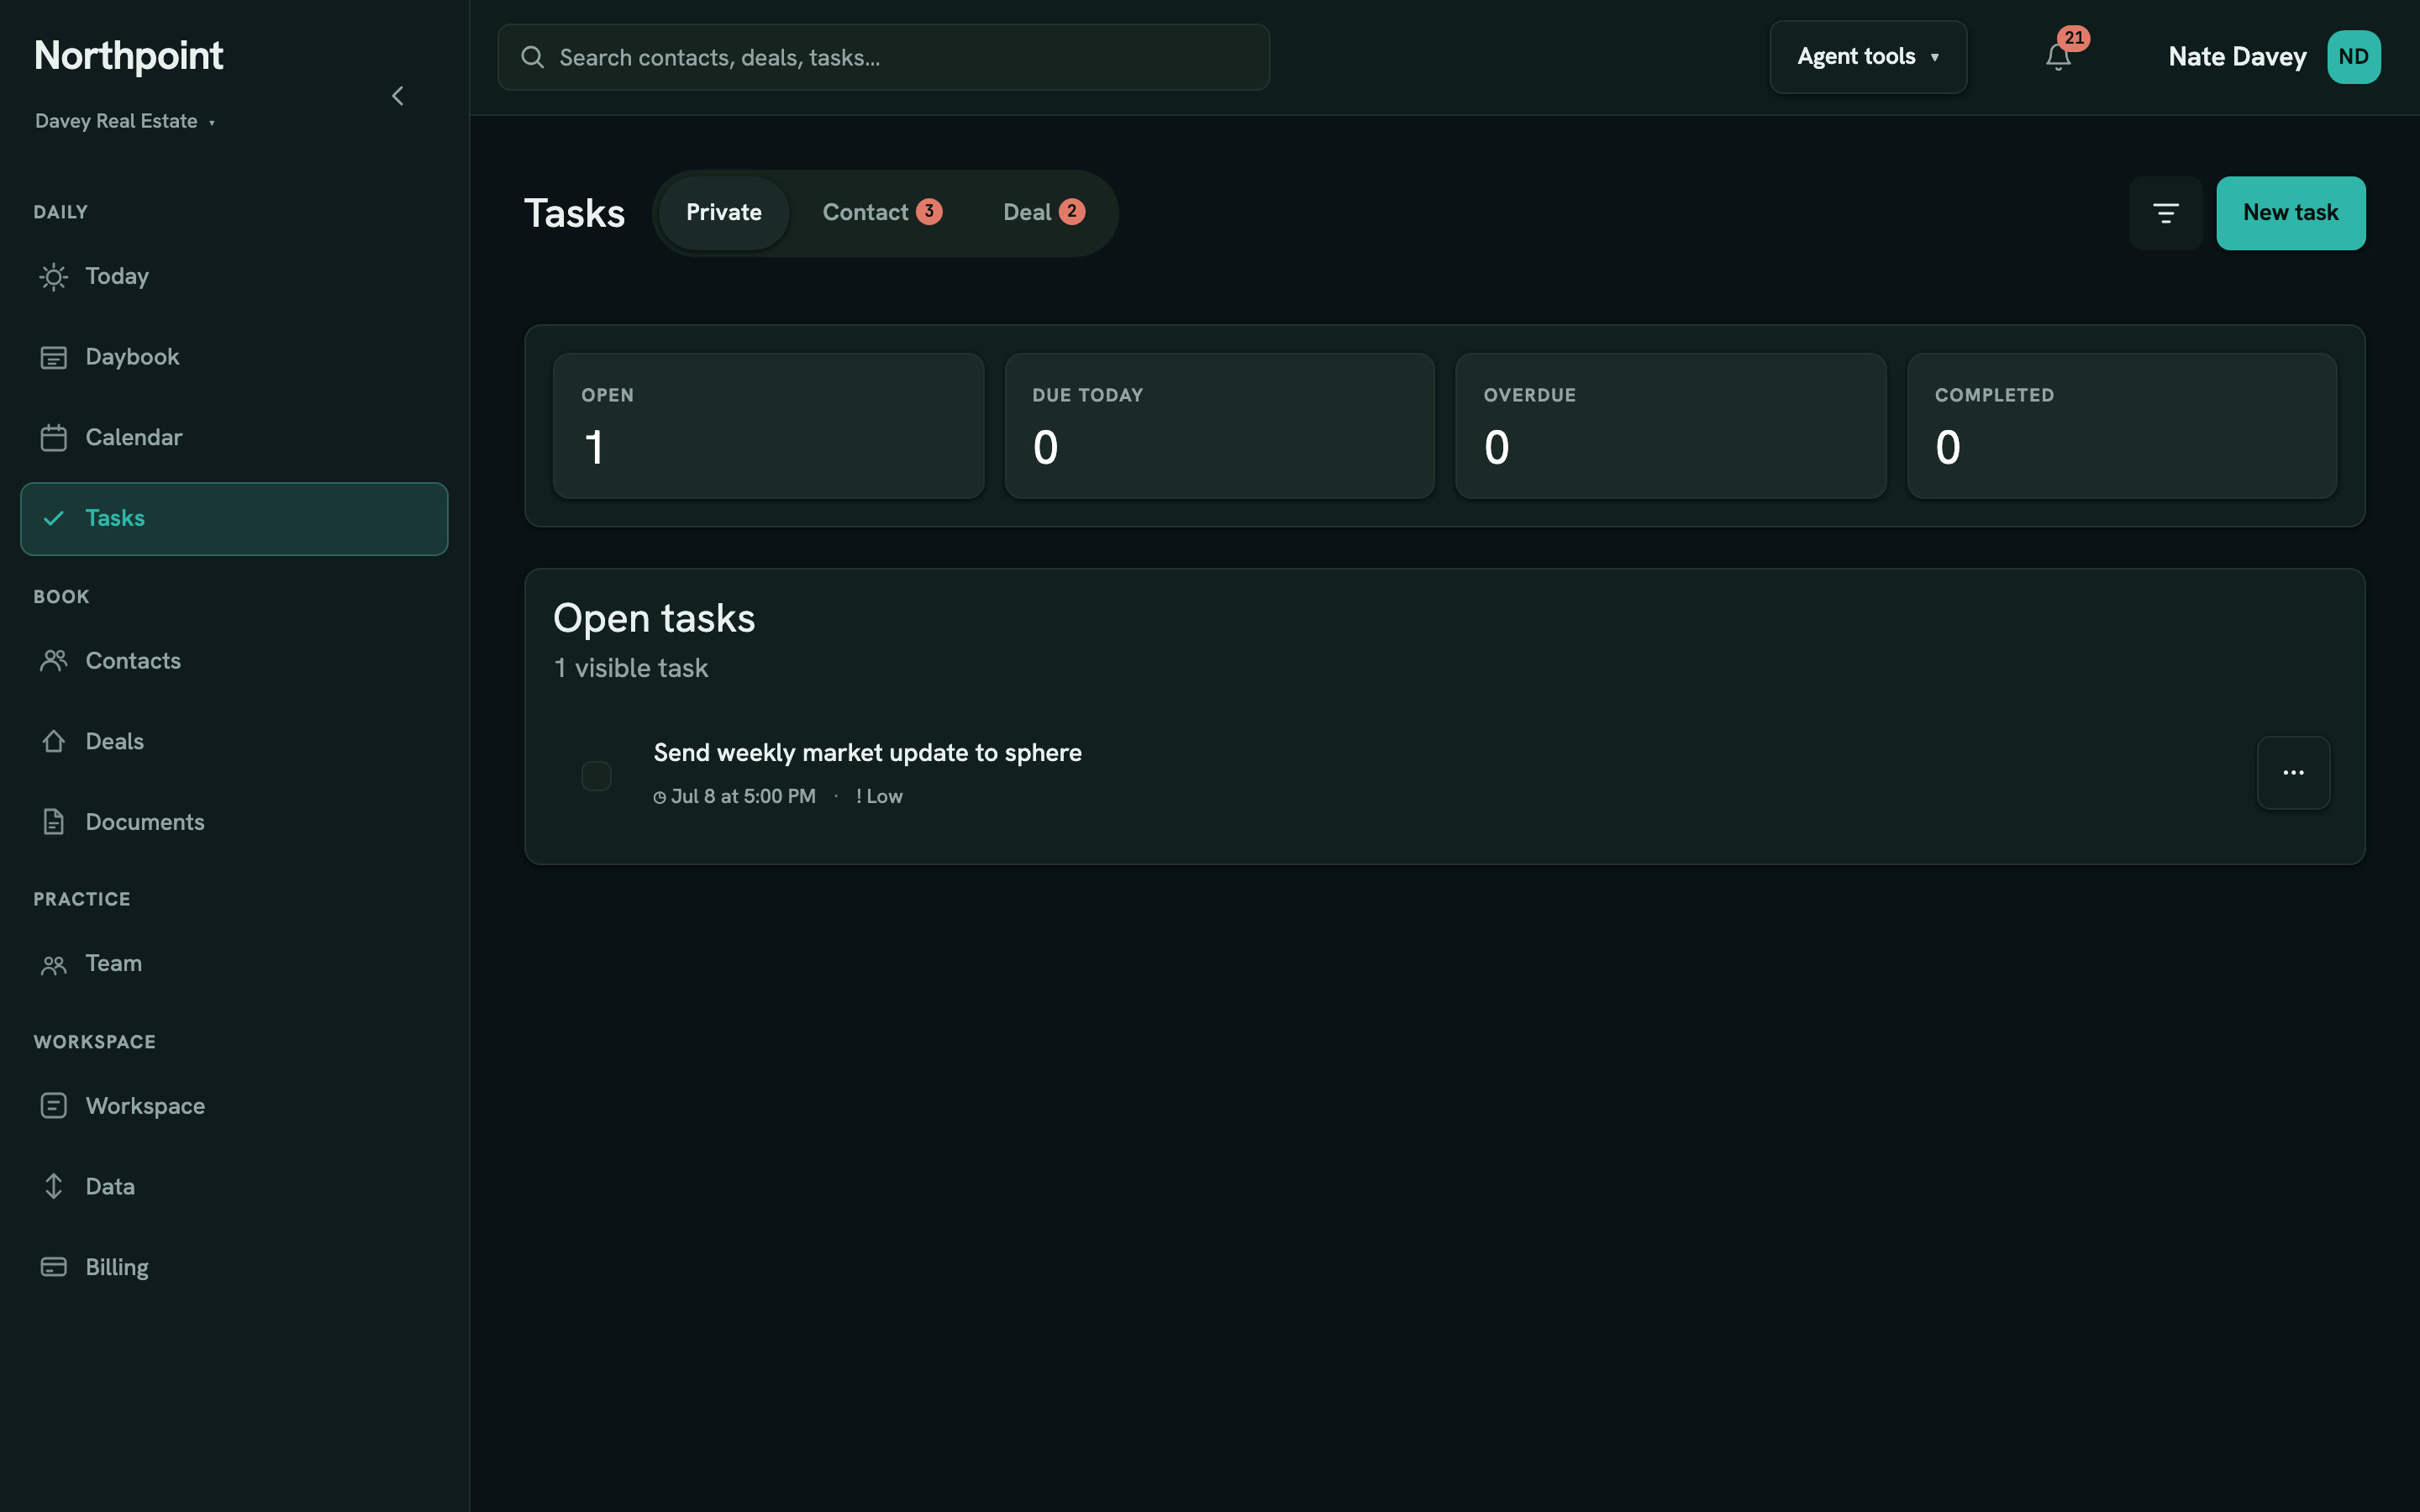Open Contacts in the sidebar
This screenshot has width=2420, height=1512.
(234, 661)
